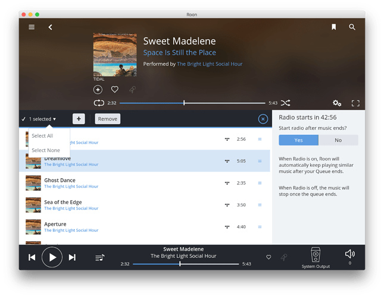Click Aperture album thumbnail
This screenshot has width=384, height=297.
[33, 227]
